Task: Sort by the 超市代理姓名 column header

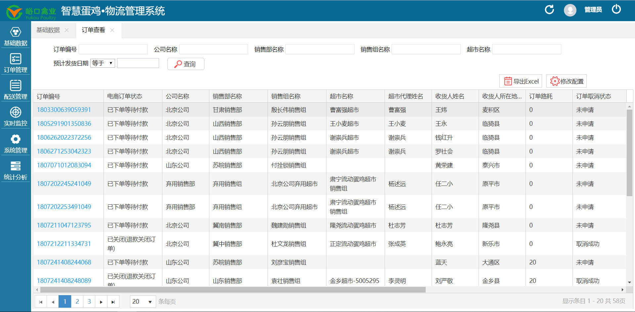Action: coord(408,96)
